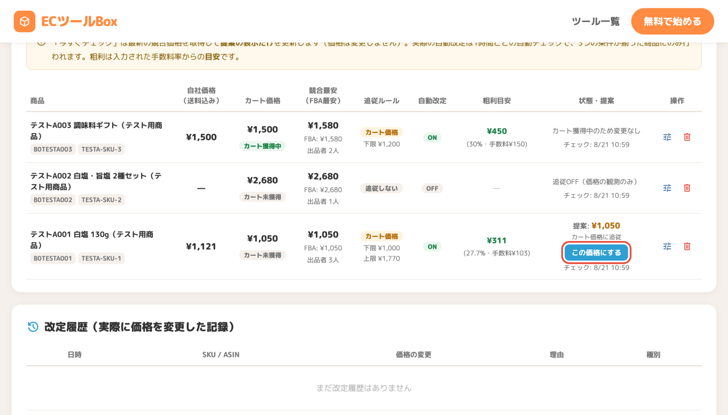Open settings icon for テストA003 調味料ギフト row
Screen dimensions: 728x415
pyautogui.click(x=667, y=137)
